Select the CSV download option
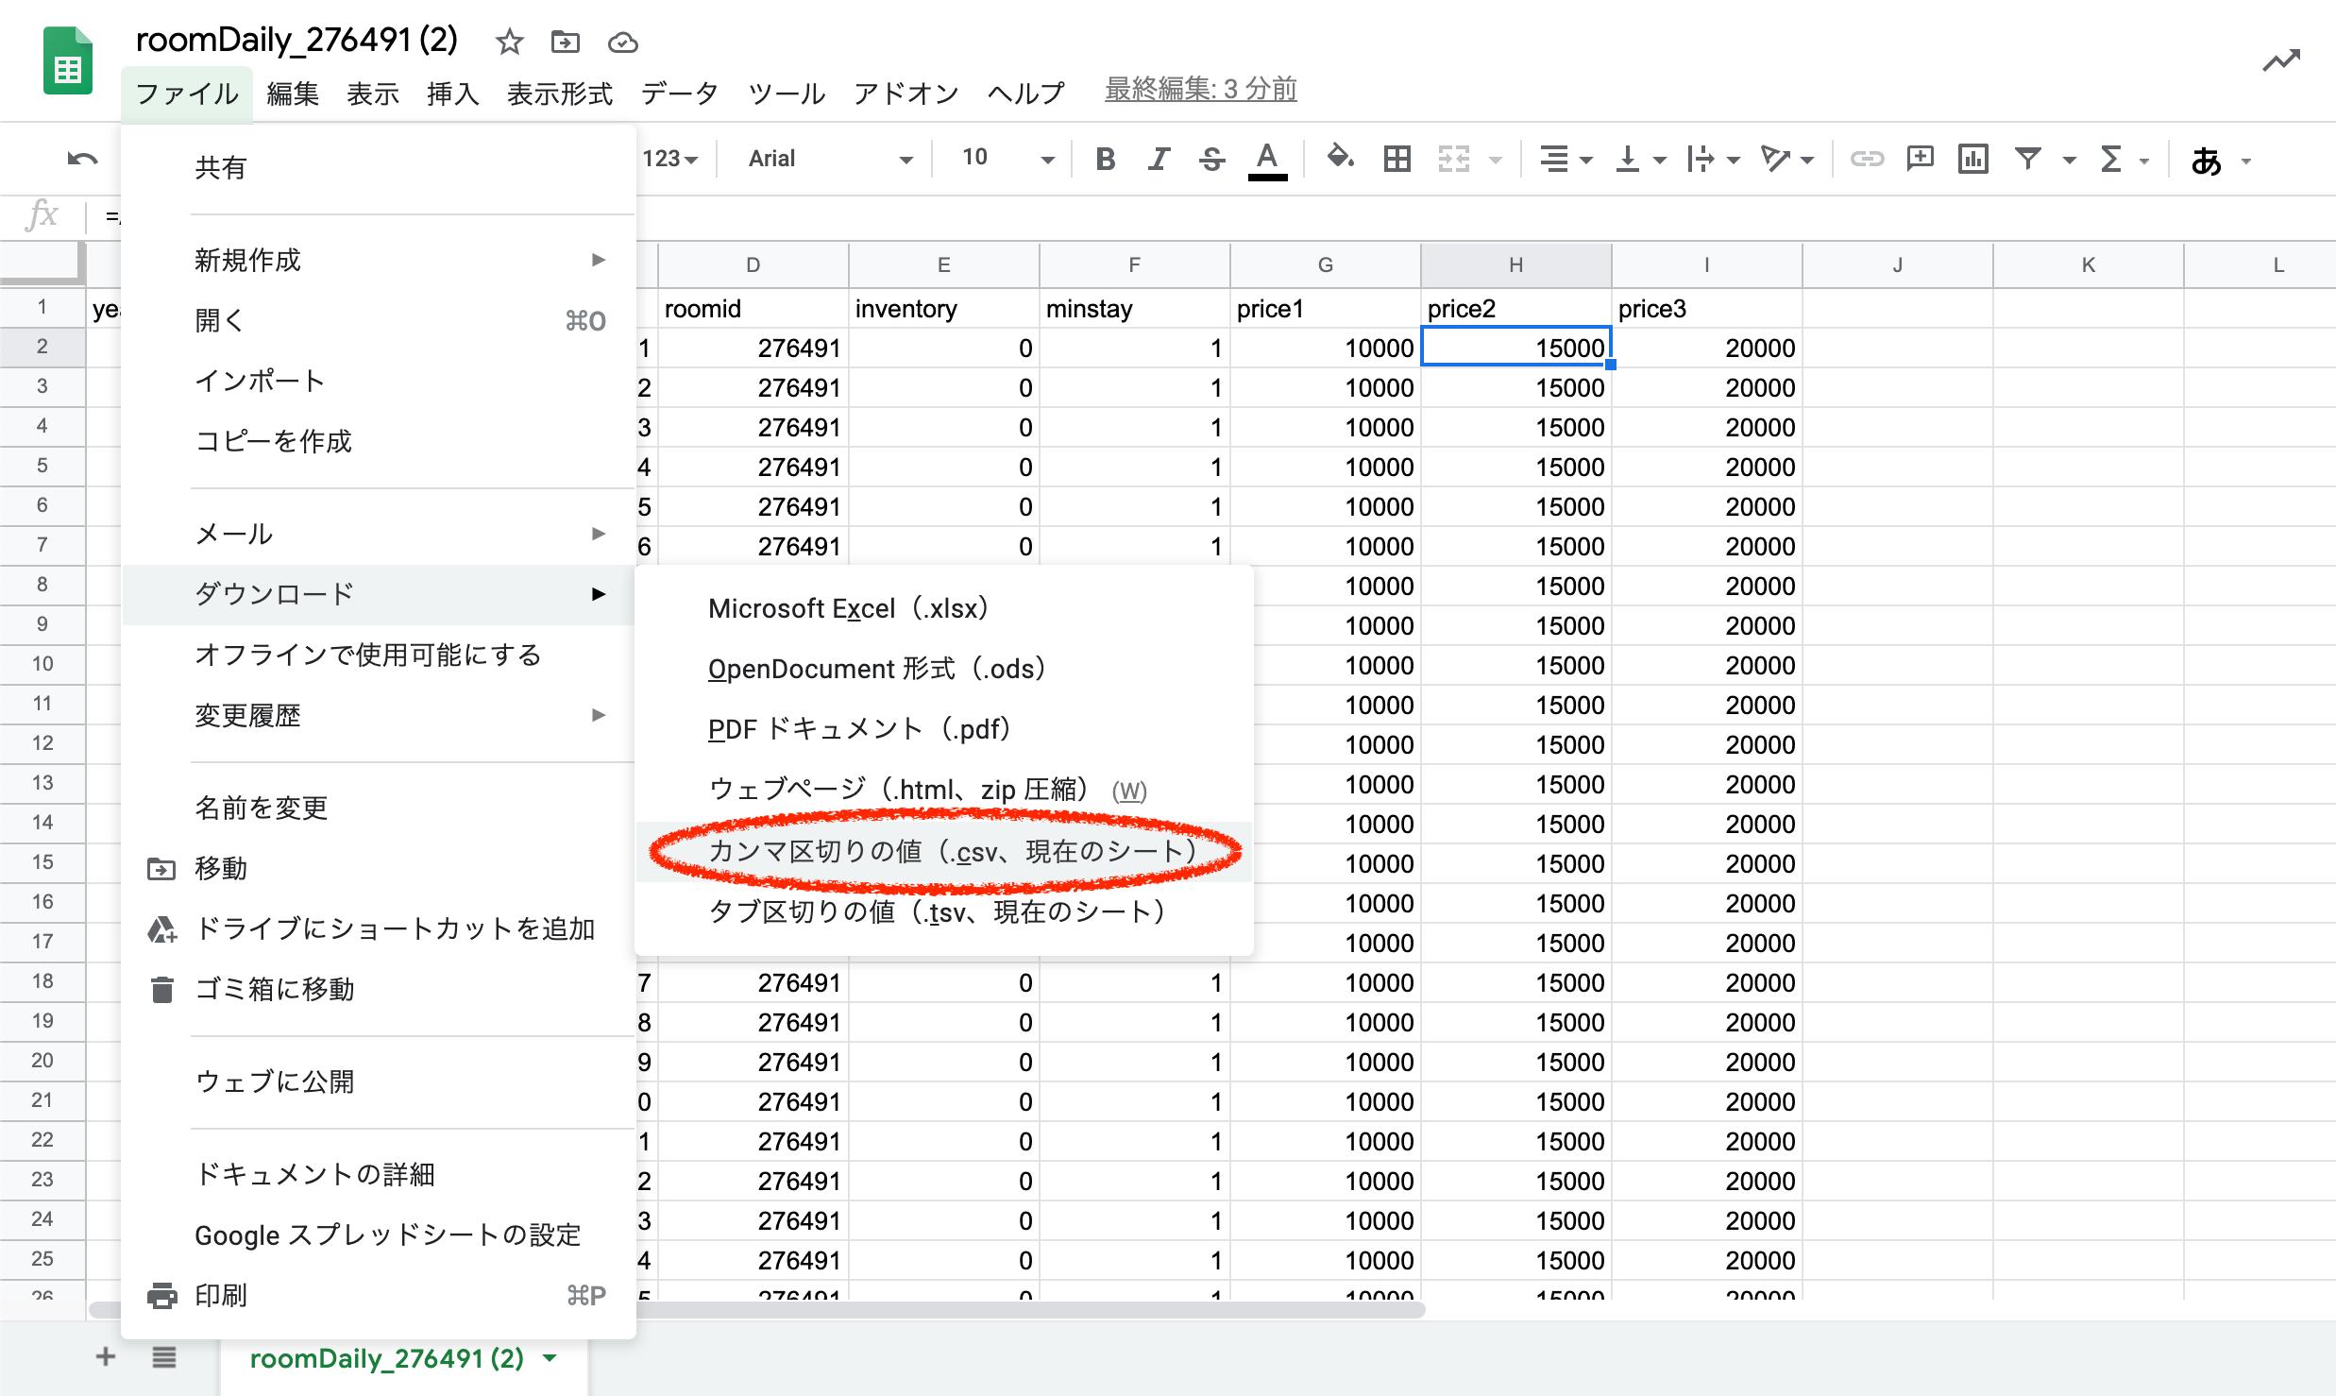The height and width of the screenshot is (1396, 2336). click(944, 852)
